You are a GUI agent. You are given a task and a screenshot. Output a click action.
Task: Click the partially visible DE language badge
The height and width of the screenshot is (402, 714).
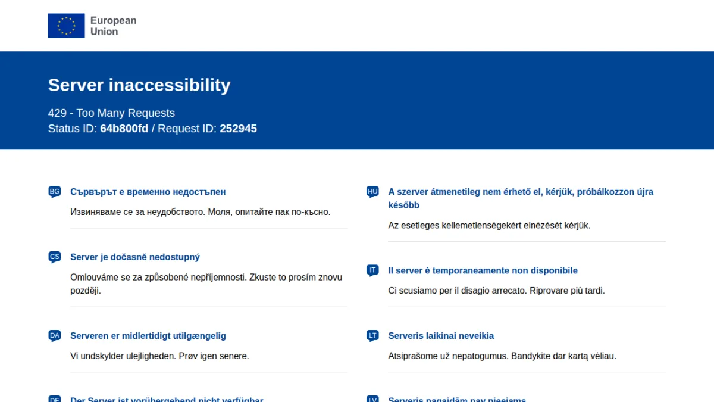click(x=55, y=399)
